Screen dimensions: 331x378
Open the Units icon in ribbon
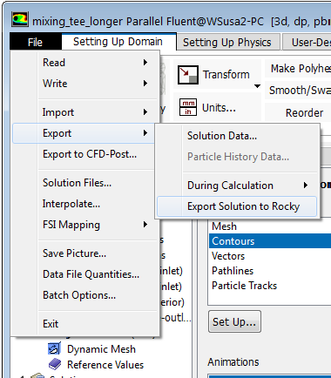coord(188,107)
